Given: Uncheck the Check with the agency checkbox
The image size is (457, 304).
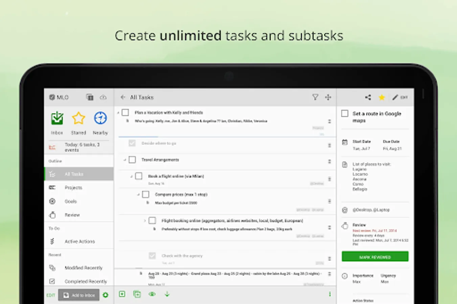Looking at the screenshot, I should coord(152,256).
